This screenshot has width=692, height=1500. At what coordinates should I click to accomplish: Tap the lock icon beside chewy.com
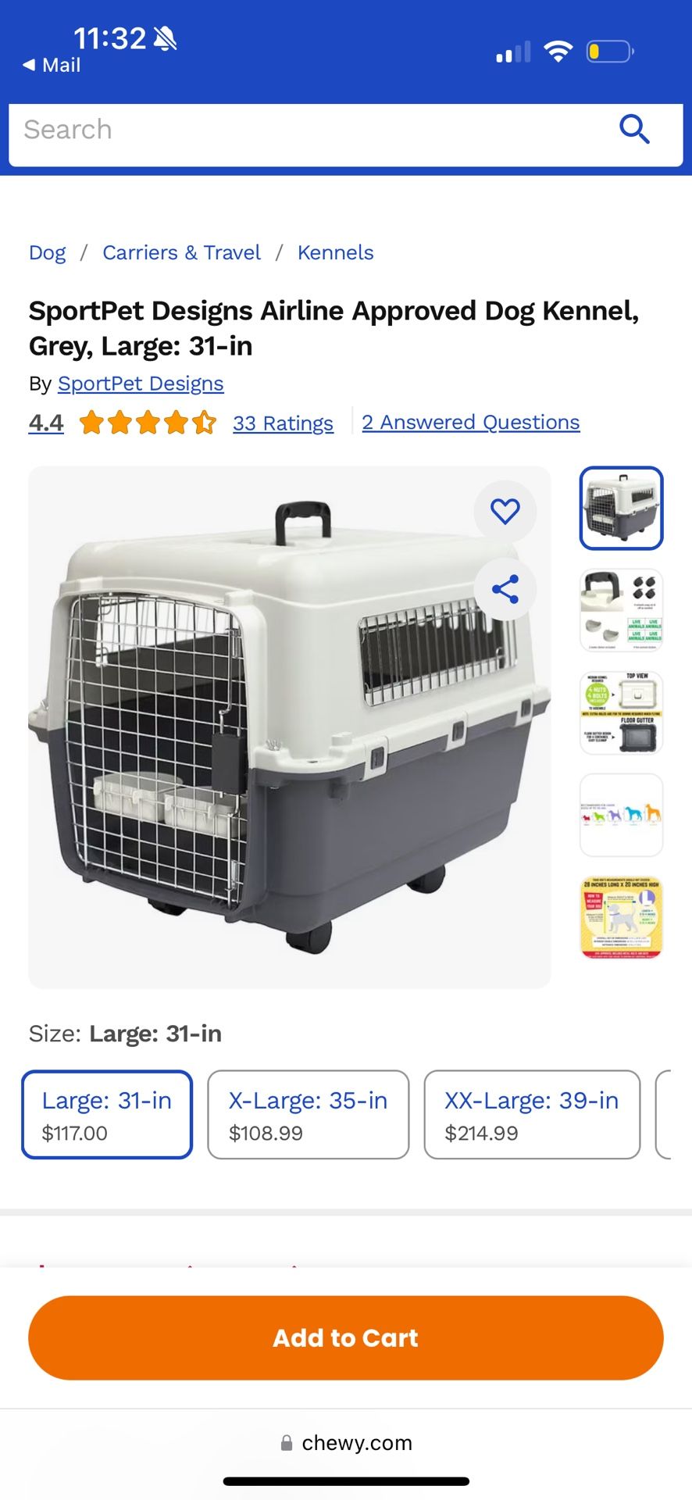tap(287, 1443)
